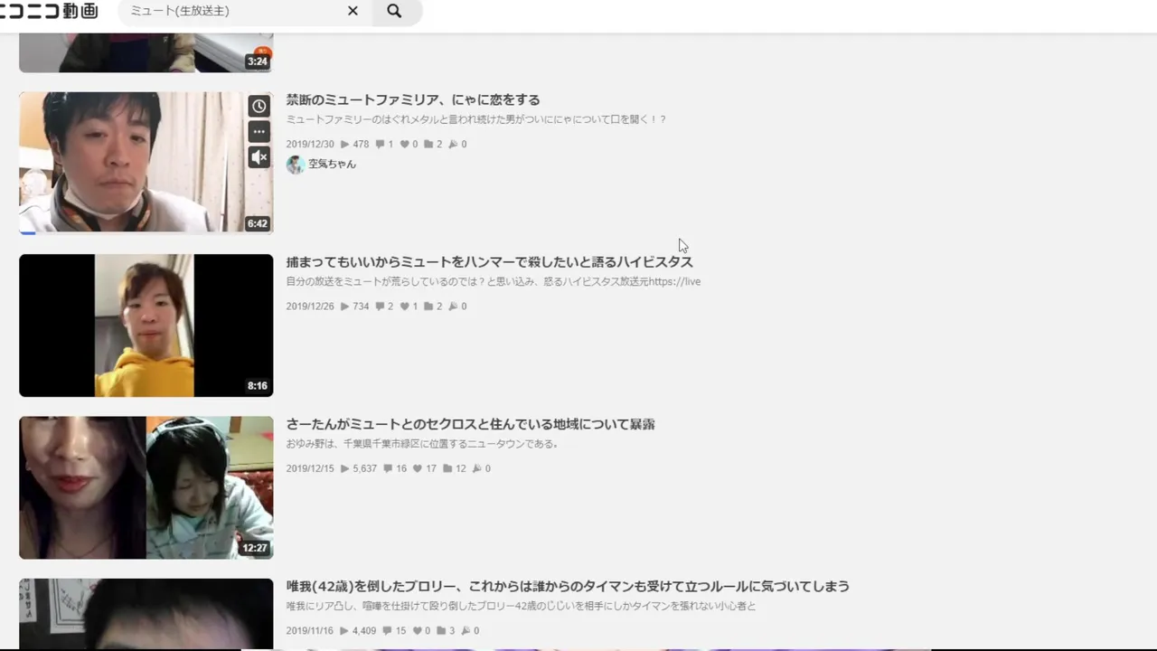Click play count icon beside 734
Screen dimensions: 1157x651
click(344, 307)
